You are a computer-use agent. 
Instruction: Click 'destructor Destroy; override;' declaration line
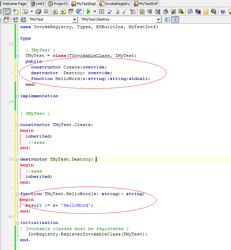point(71,73)
